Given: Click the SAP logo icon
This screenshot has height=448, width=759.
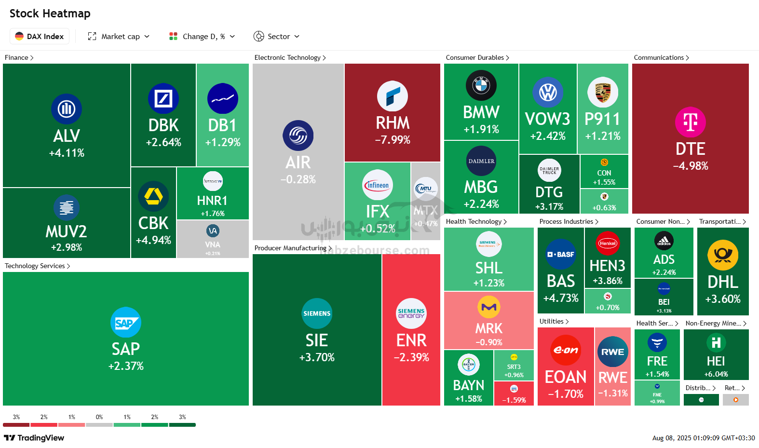Looking at the screenshot, I should [126, 322].
